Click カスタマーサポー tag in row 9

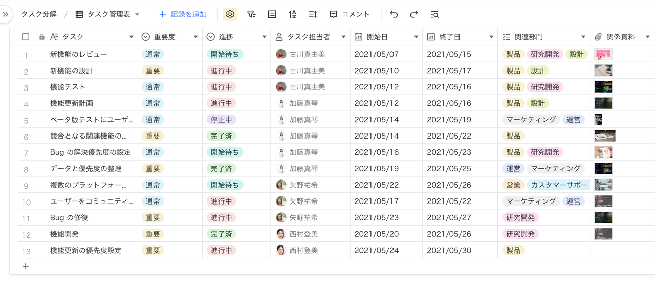click(558, 185)
